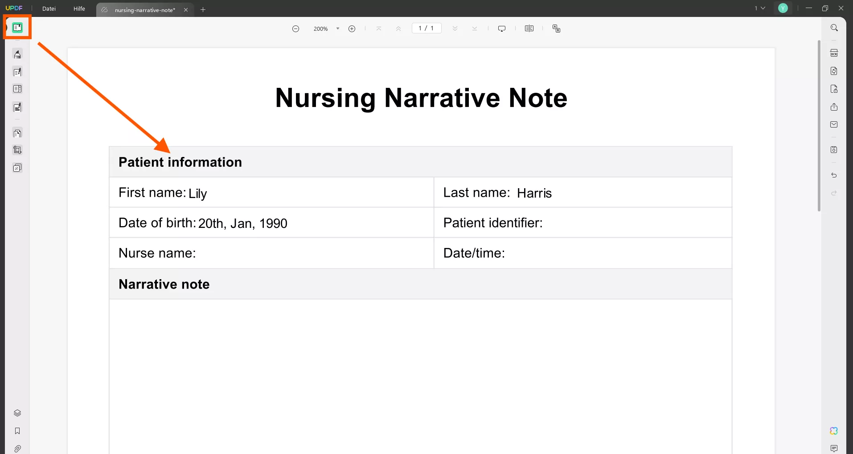
Task: Open the Layers panel
Action: tap(17, 413)
